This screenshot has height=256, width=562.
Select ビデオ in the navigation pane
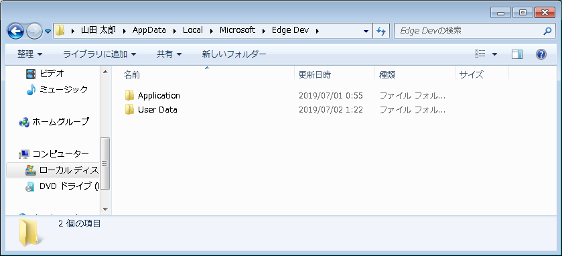tap(52, 74)
